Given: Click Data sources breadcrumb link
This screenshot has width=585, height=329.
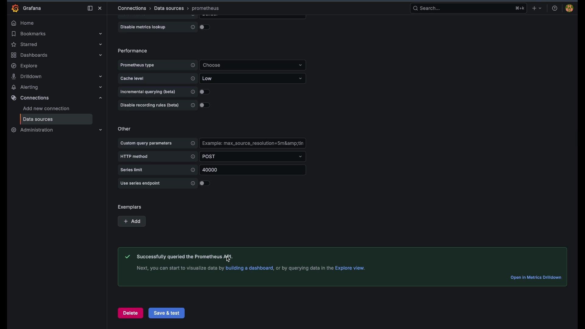Looking at the screenshot, I should click(x=169, y=9).
